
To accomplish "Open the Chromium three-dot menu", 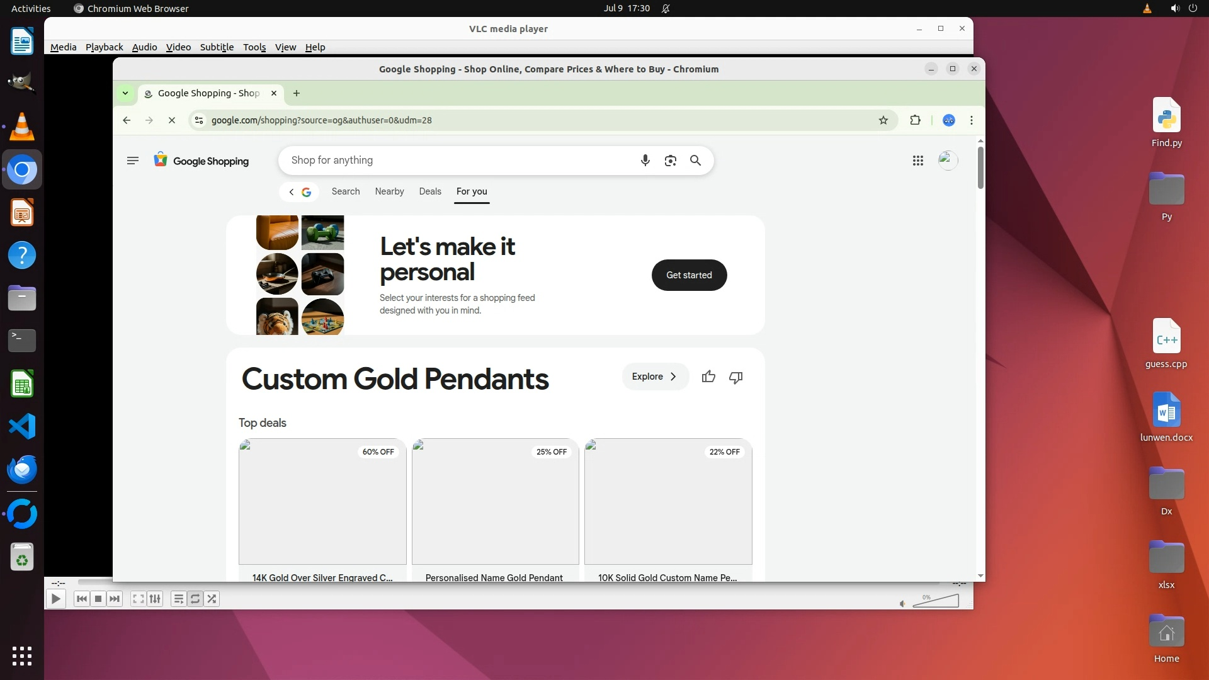I will [972, 120].
